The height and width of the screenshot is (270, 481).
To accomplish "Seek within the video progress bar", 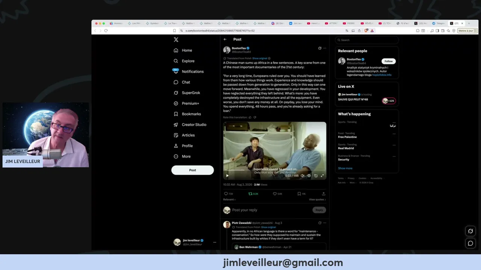I will pyautogui.click(x=274, y=170).
